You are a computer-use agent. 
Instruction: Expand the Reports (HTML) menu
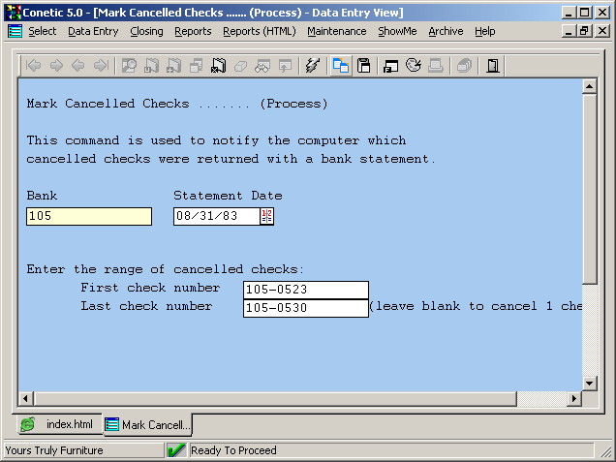click(x=259, y=31)
